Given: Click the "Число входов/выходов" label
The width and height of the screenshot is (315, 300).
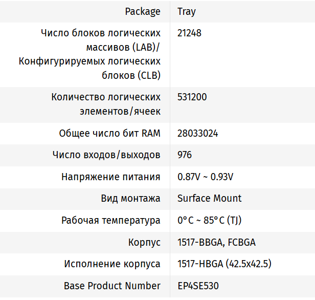Looking at the screenshot, I should pos(106,155).
